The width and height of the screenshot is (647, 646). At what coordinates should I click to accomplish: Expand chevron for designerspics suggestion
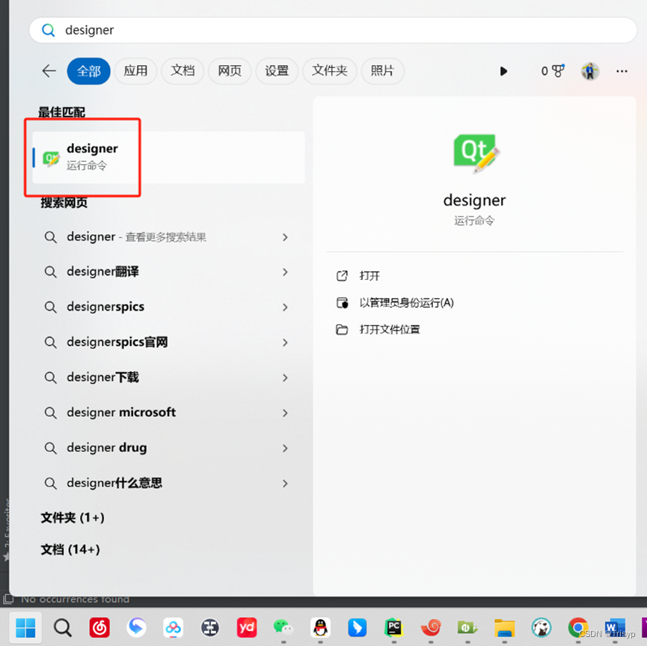(285, 307)
